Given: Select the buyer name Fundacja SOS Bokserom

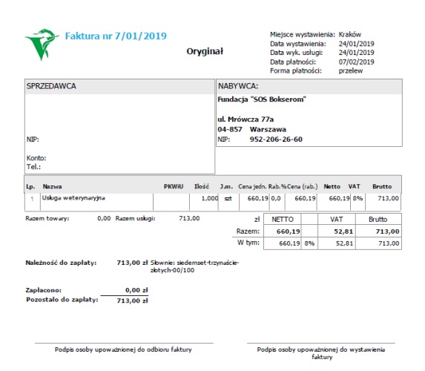Looking at the screenshot, I should point(262,99).
